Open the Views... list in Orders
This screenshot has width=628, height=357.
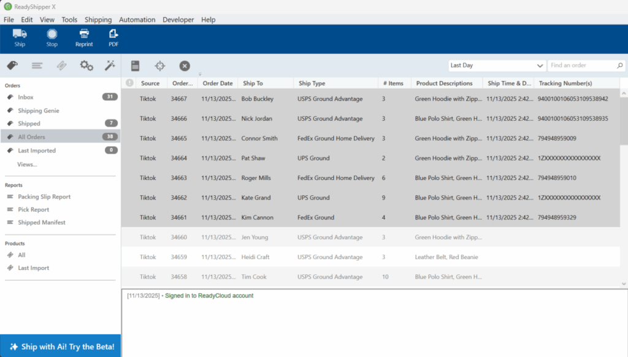27,164
